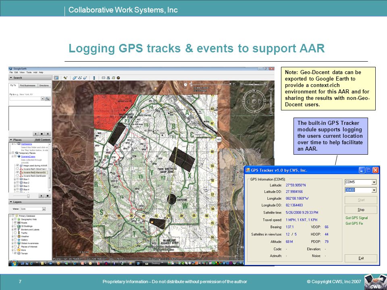Click the Places panel play tour button
The height and width of the screenshot is (290, 387).
tap(42, 196)
